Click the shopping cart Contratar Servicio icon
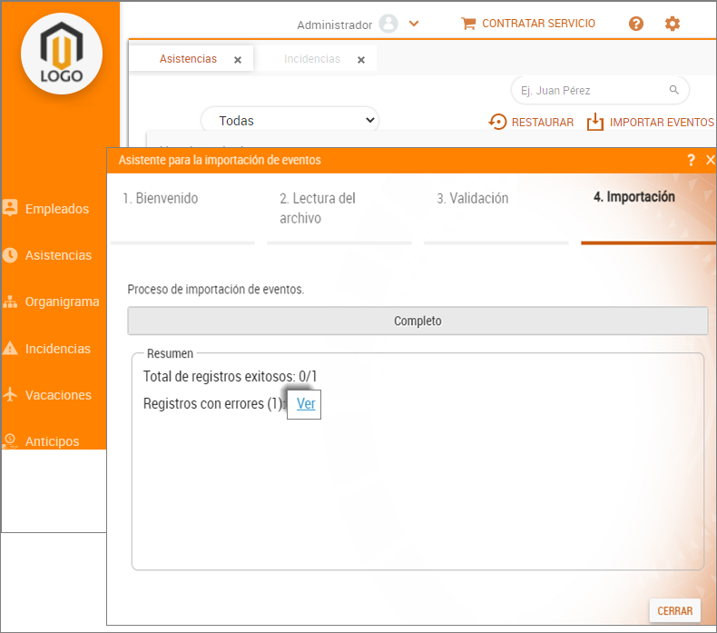 click(x=468, y=24)
